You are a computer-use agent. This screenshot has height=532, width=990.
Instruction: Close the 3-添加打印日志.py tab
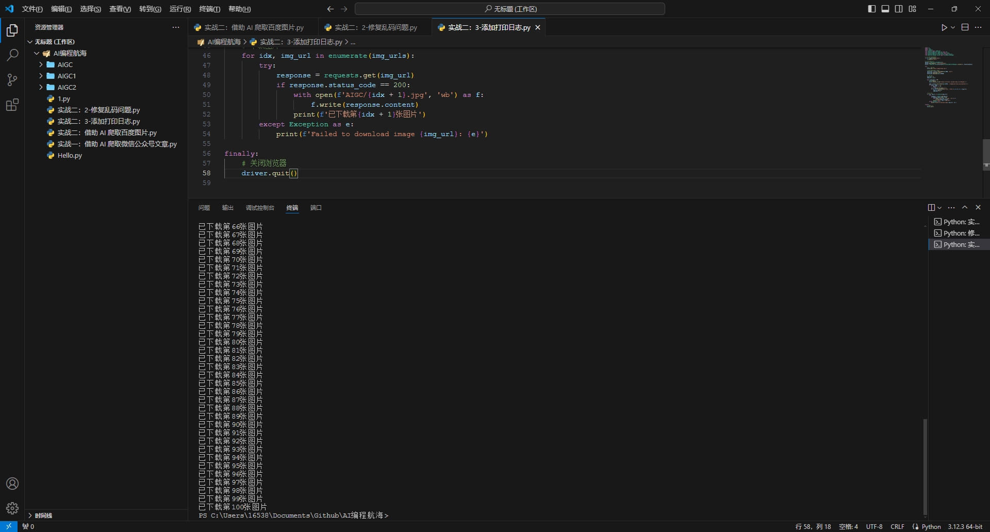pyautogui.click(x=538, y=27)
